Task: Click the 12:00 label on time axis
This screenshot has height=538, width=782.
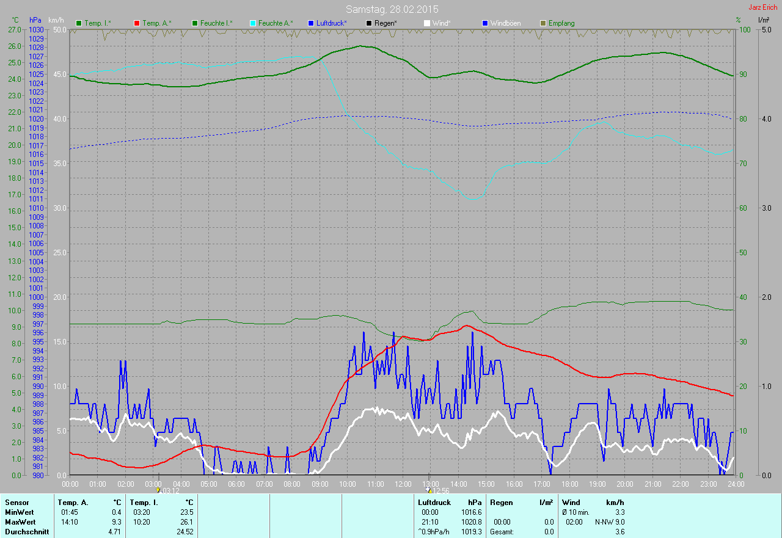Action: [403, 484]
